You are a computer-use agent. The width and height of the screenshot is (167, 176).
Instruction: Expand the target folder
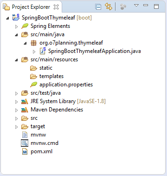tap(16, 127)
